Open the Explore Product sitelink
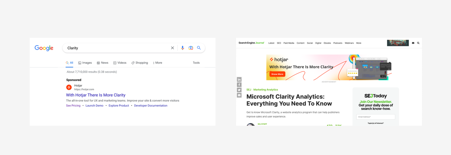This screenshot has height=155, width=451. [x=119, y=106]
